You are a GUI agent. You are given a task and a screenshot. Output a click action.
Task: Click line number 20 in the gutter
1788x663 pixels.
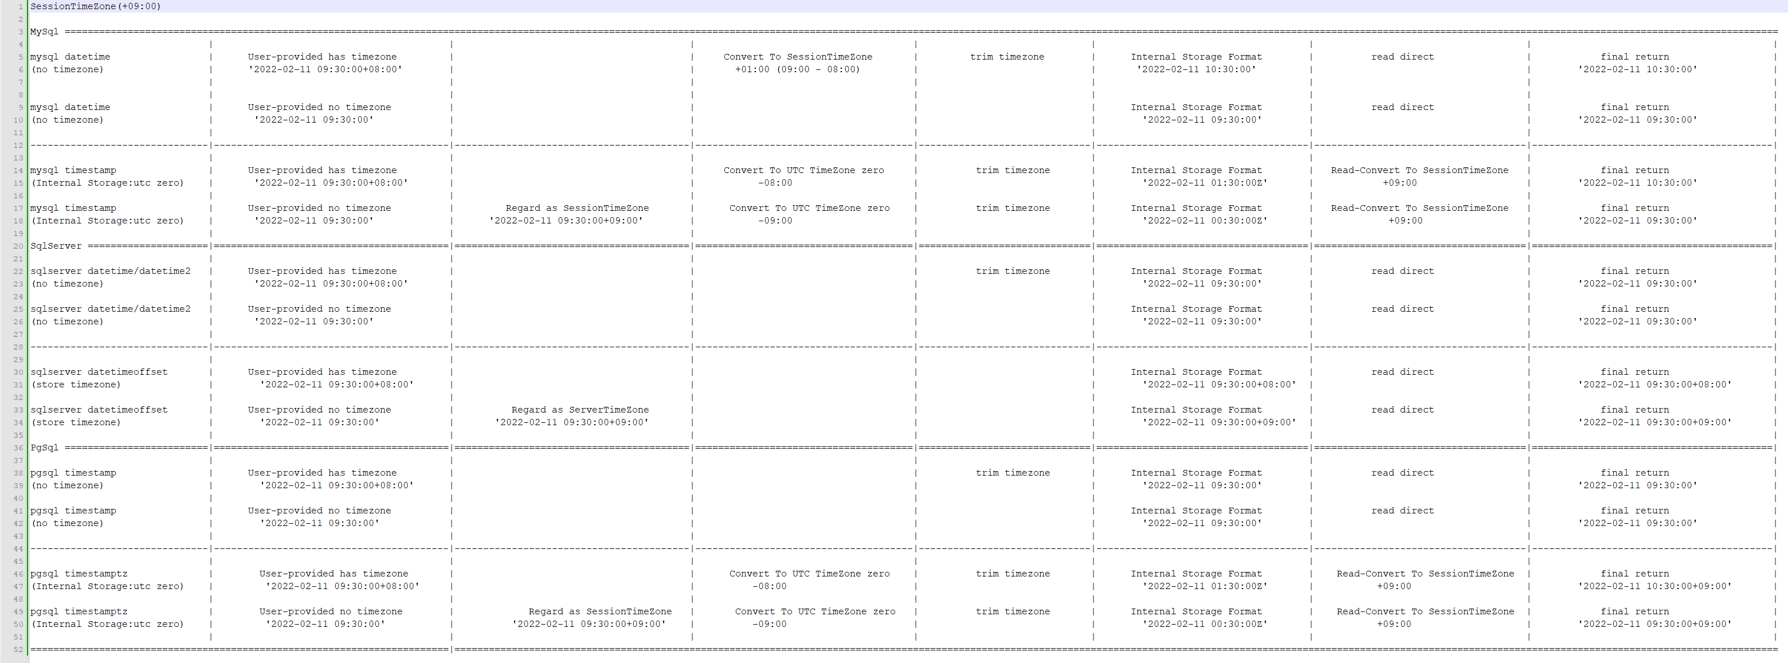point(18,246)
